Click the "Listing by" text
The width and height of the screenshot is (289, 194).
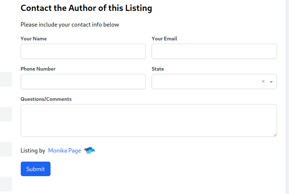pos(33,151)
